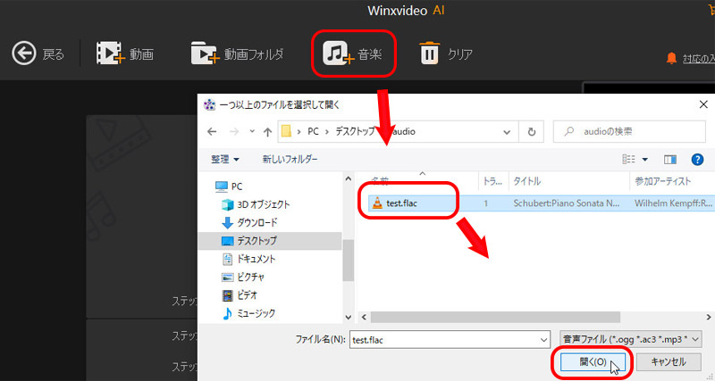The width and height of the screenshot is (715, 381).
Task: Open recent locations dropdown arrow
Action: (x=252, y=131)
